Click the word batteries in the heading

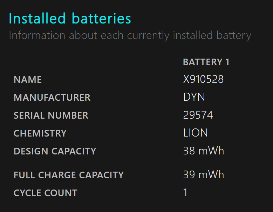click(x=101, y=19)
